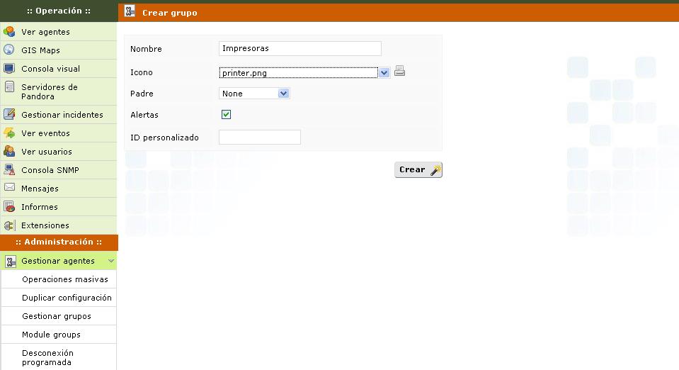Click the Gestionar incidentes icon

pos(9,114)
